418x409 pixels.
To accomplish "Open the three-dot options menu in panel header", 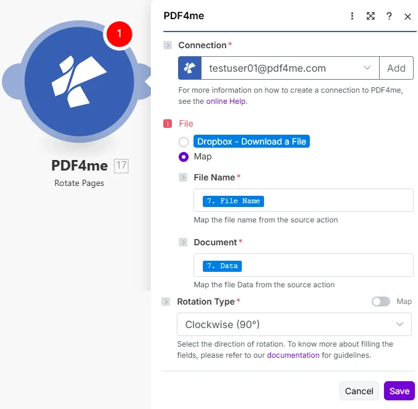I will click(352, 16).
